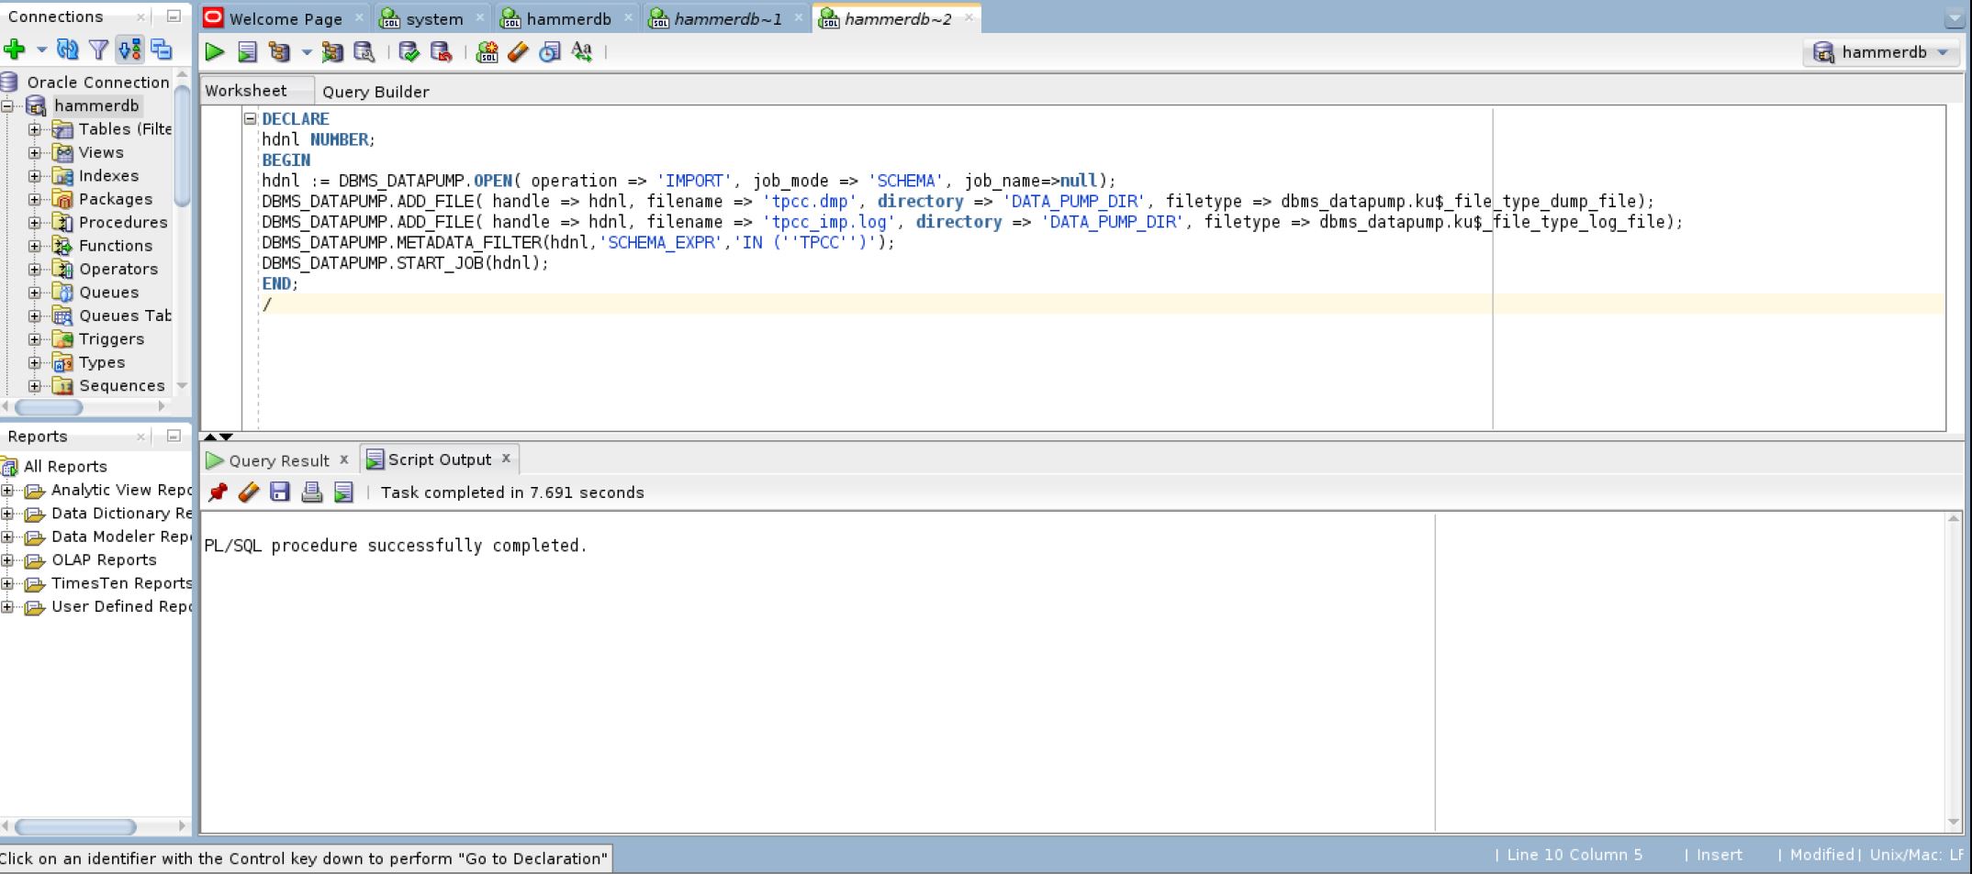Image resolution: width=1972 pixels, height=874 pixels.
Task: Apply filter in Connections panel
Action: coord(98,50)
